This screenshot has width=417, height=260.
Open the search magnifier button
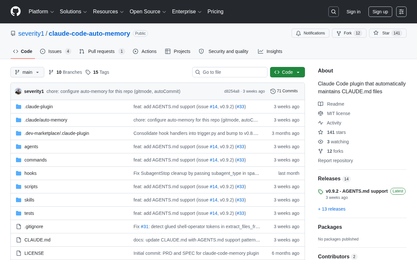click(334, 12)
